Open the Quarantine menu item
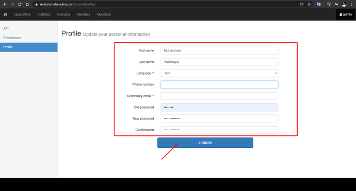 coord(22,14)
